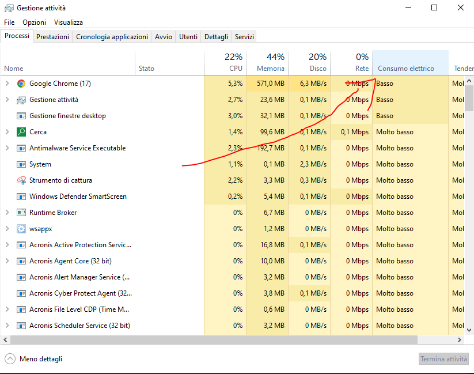Collapse view with Meno dettagli arrow
This screenshot has height=374, width=474.
pyautogui.click(x=10, y=359)
